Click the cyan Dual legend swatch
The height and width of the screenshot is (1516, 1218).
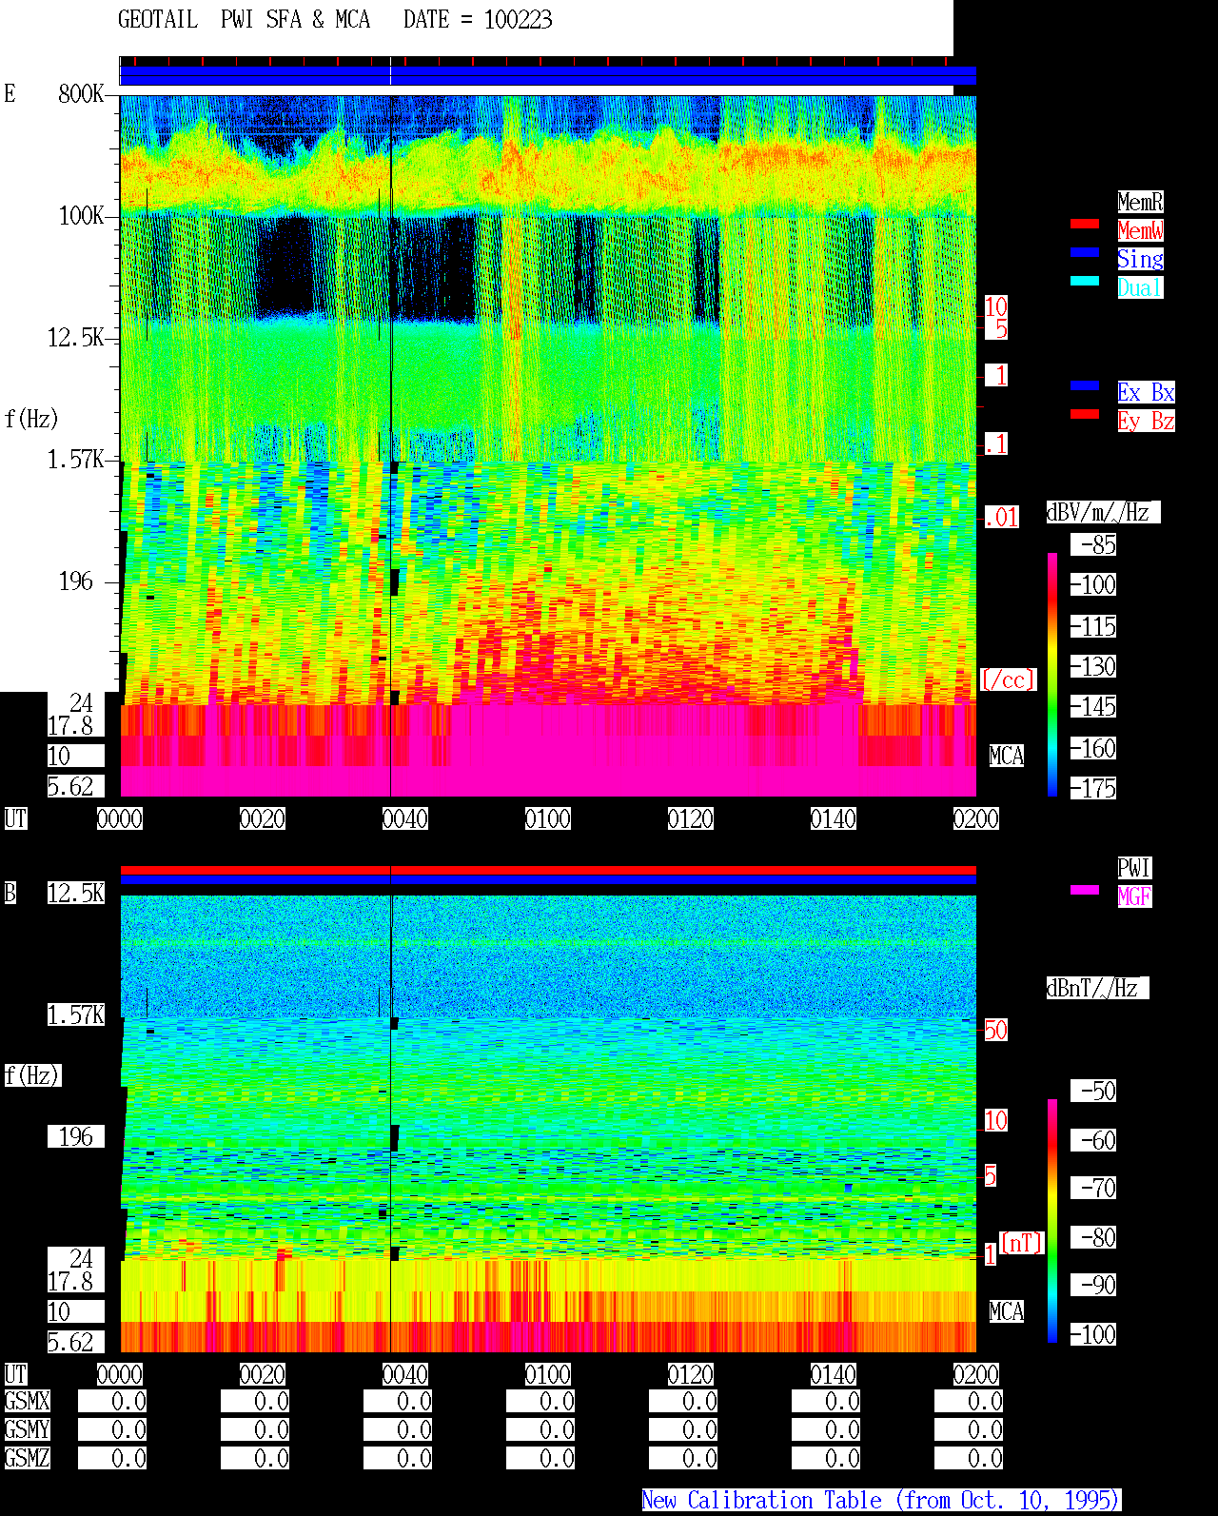click(1085, 281)
